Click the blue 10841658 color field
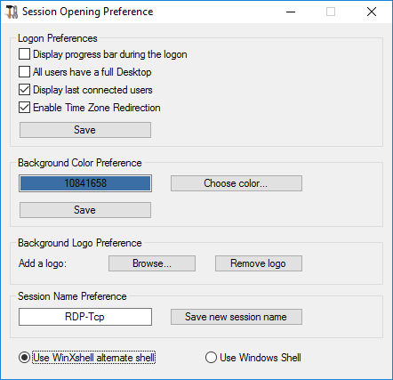The width and height of the screenshot is (393, 380). 85,183
